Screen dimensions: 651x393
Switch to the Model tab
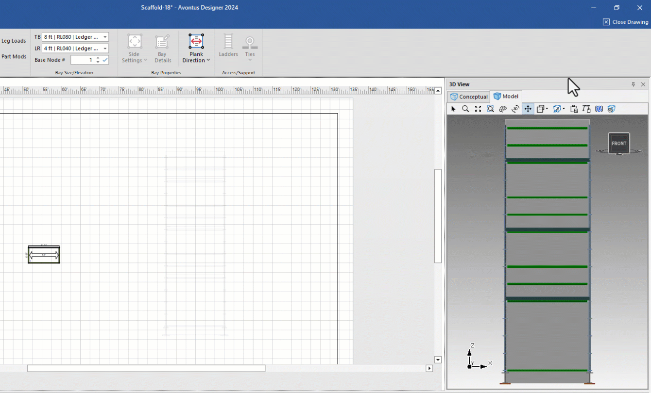pos(506,97)
